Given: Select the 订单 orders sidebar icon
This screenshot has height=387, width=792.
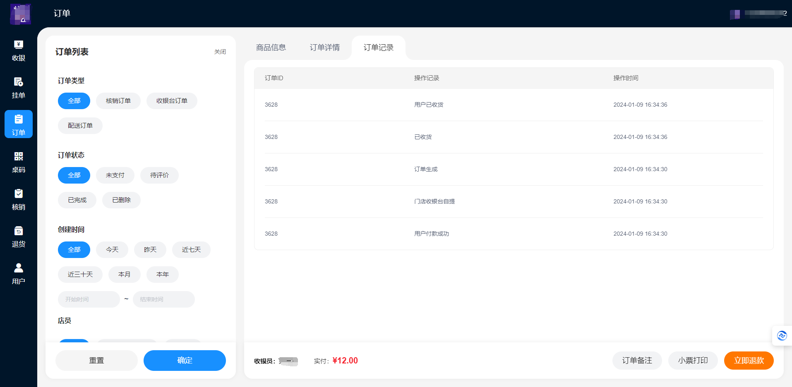Looking at the screenshot, I should [x=19, y=124].
